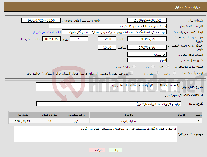Click the request creator field عبداله فلاح
The width and height of the screenshot is (207, 157).
[114, 32]
